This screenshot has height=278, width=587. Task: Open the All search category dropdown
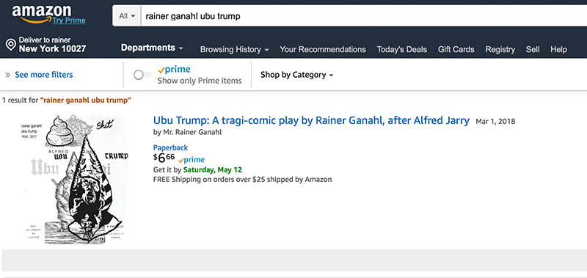(127, 16)
